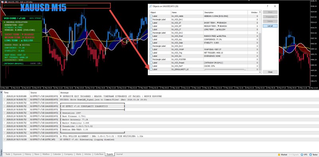Open the Journal tab
The height and width of the screenshot is (157, 319).
tap(119, 154)
